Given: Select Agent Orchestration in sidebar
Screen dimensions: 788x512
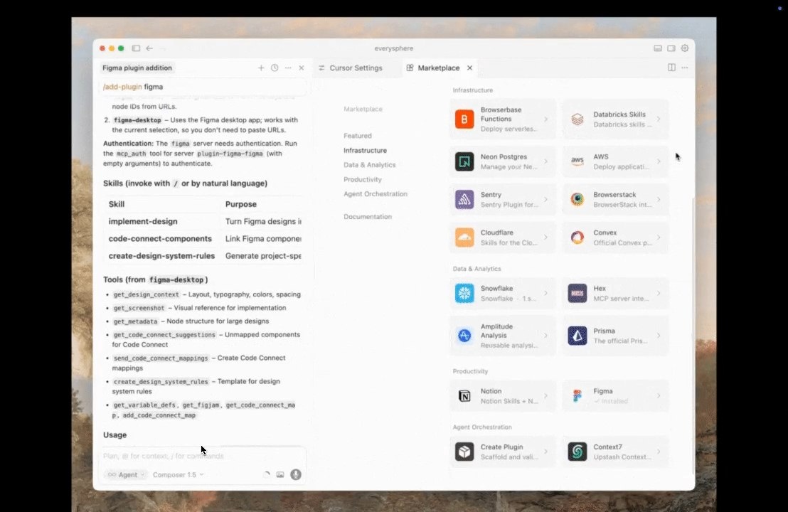Looking at the screenshot, I should (376, 194).
